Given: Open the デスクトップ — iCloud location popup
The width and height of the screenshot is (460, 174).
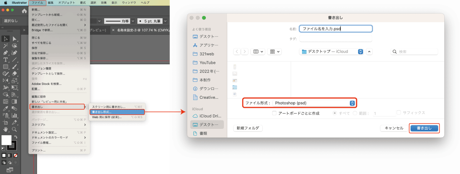Looking at the screenshot, I should point(332,51).
